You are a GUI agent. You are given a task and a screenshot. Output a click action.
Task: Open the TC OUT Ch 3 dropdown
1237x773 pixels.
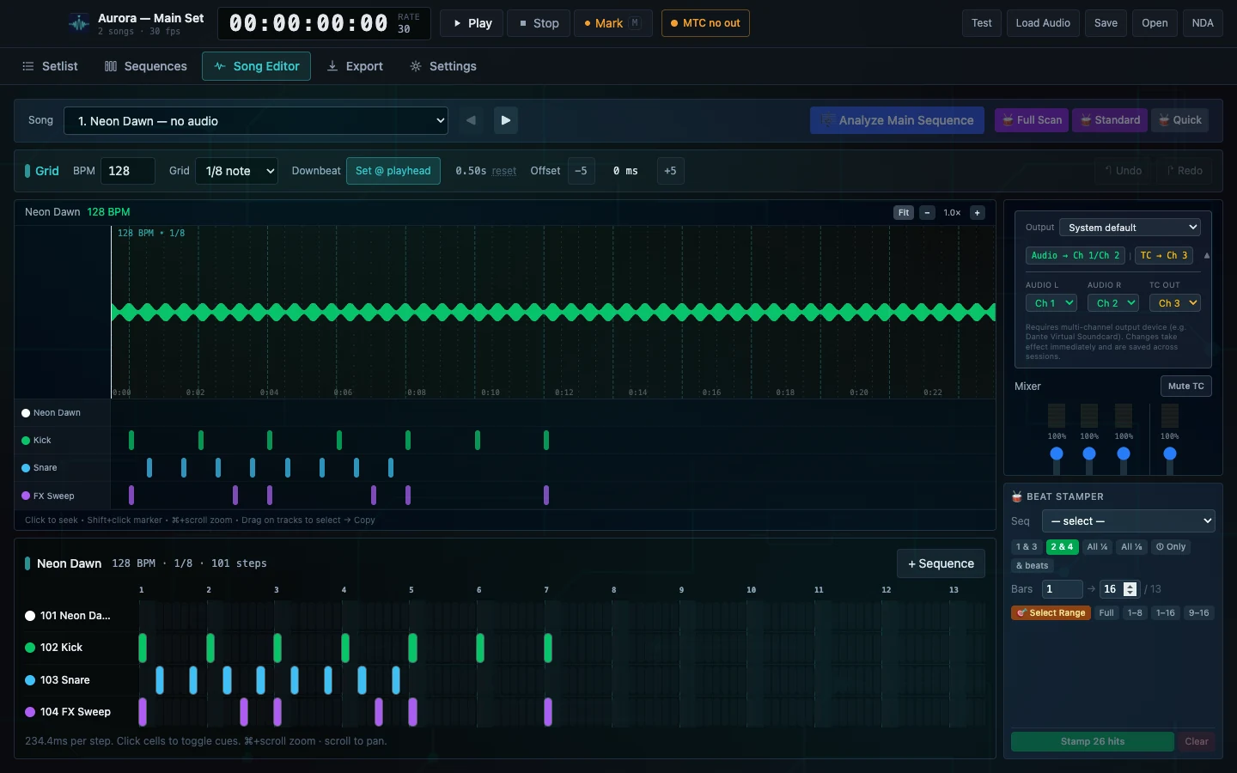[1175, 303]
